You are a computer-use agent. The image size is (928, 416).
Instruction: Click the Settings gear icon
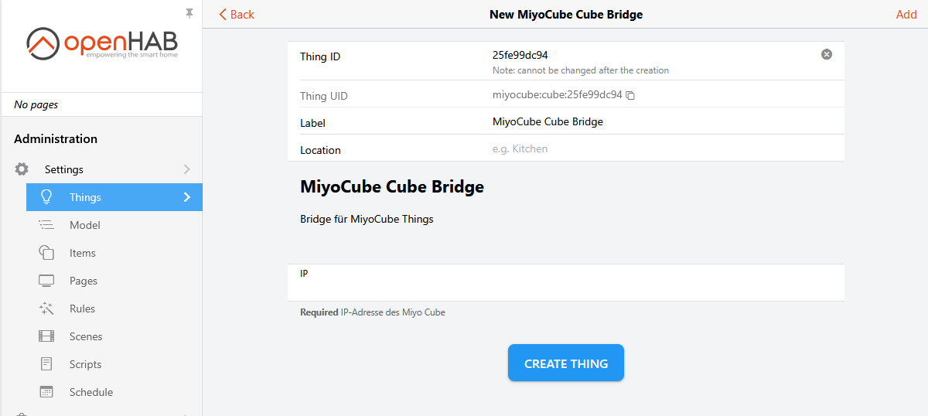point(22,169)
